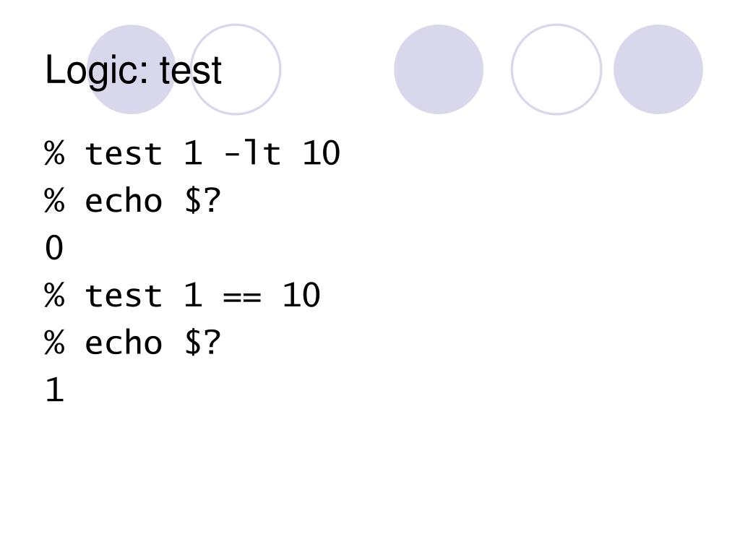Click the first 'echo $?' command line
This screenshot has height=555, width=740.
(133, 201)
